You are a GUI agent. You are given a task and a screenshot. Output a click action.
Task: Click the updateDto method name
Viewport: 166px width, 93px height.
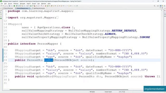pos(43,76)
